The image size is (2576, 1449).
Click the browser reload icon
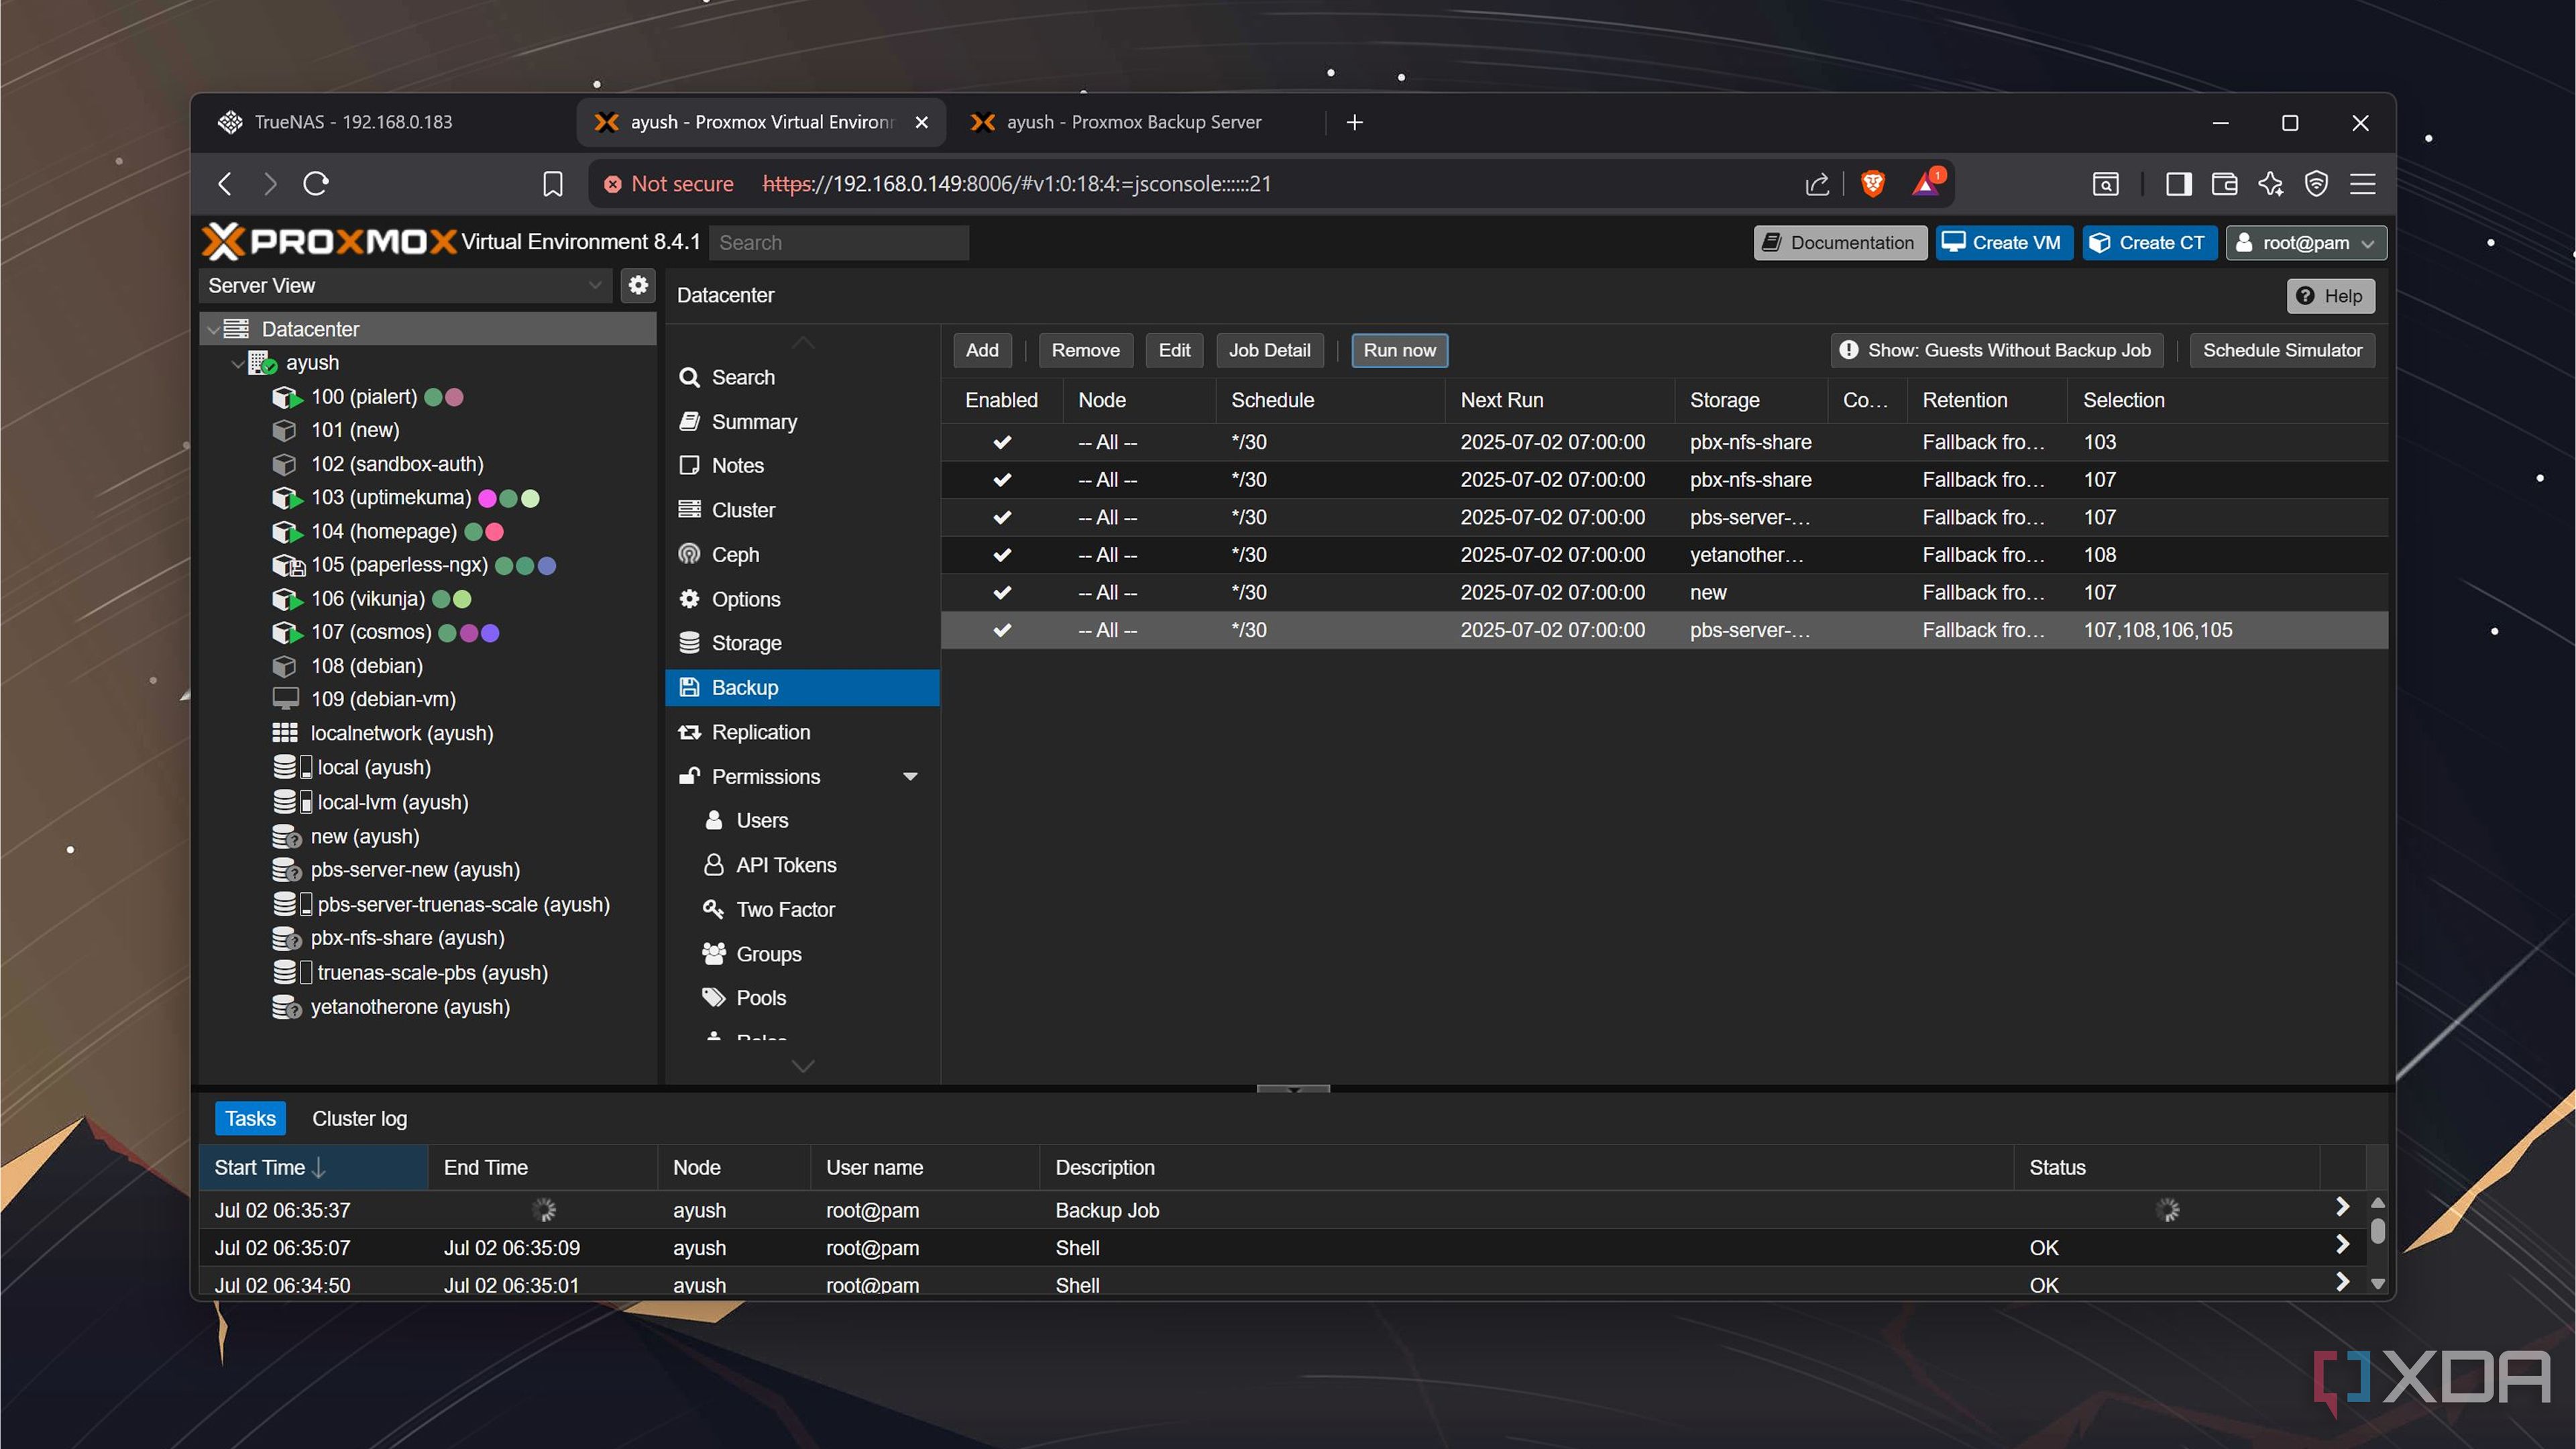pyautogui.click(x=316, y=184)
